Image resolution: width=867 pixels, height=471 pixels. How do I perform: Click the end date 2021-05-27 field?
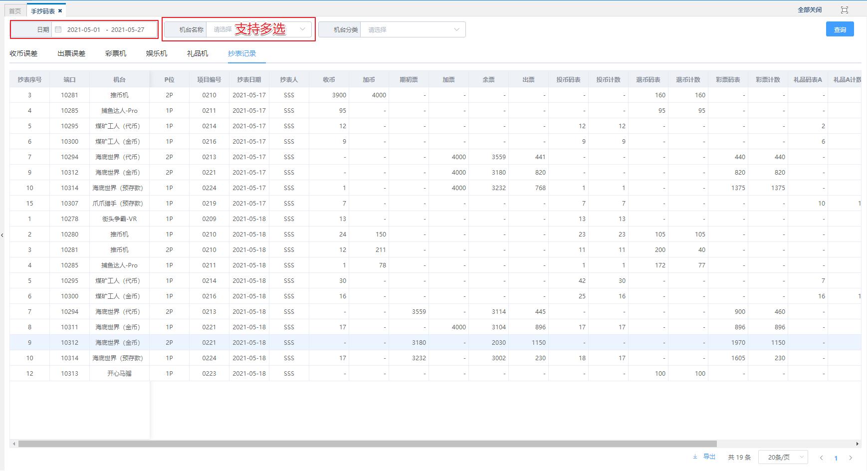[x=128, y=29]
